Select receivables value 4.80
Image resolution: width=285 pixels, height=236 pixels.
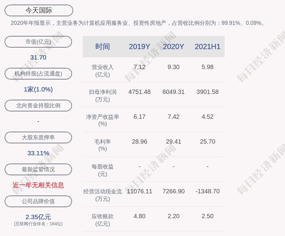(x=139, y=216)
